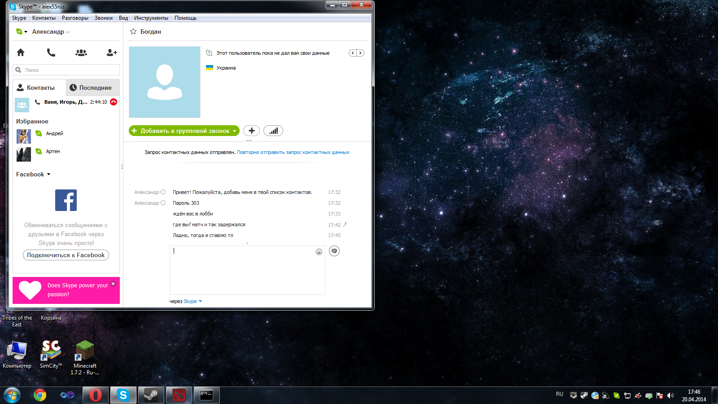The height and width of the screenshot is (404, 718).
Task: Open the Звонки menu
Action: 104,18
